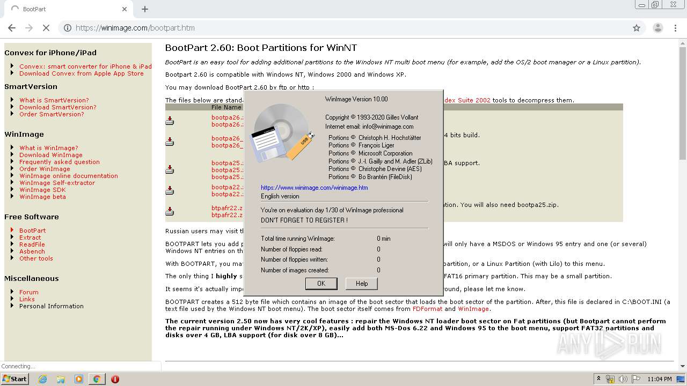Open Frequently asked question link
Image resolution: width=687 pixels, height=386 pixels.
click(x=60, y=162)
